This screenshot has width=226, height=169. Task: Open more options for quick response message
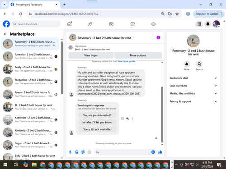point(132,119)
